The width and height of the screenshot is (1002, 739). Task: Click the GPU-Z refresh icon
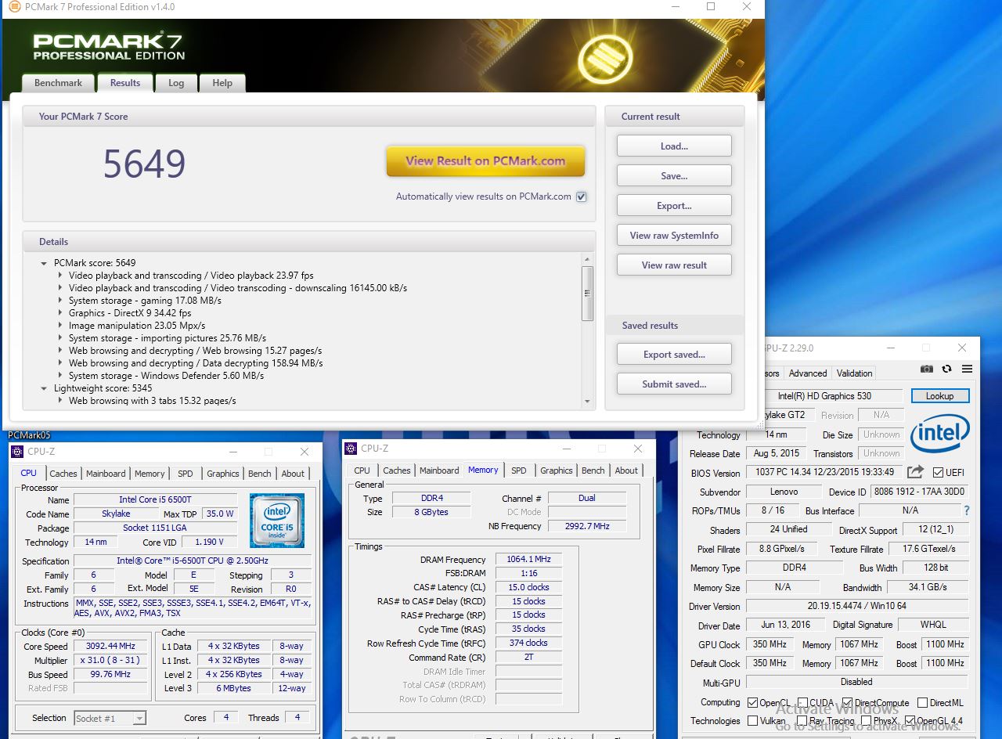(946, 369)
